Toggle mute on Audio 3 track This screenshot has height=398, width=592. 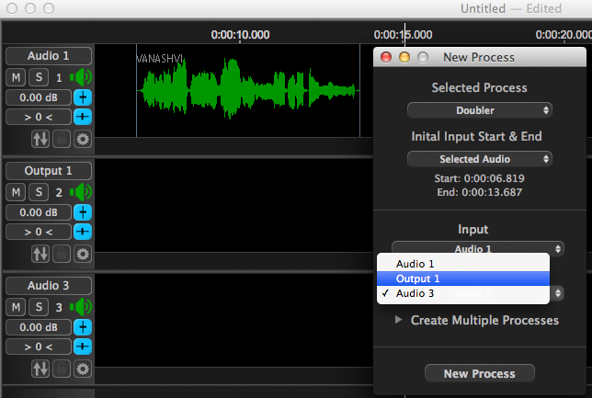click(x=17, y=307)
